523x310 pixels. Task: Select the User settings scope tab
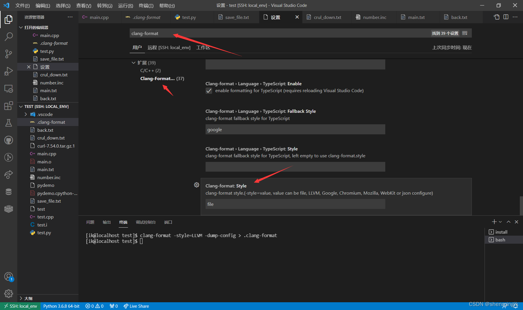137,48
